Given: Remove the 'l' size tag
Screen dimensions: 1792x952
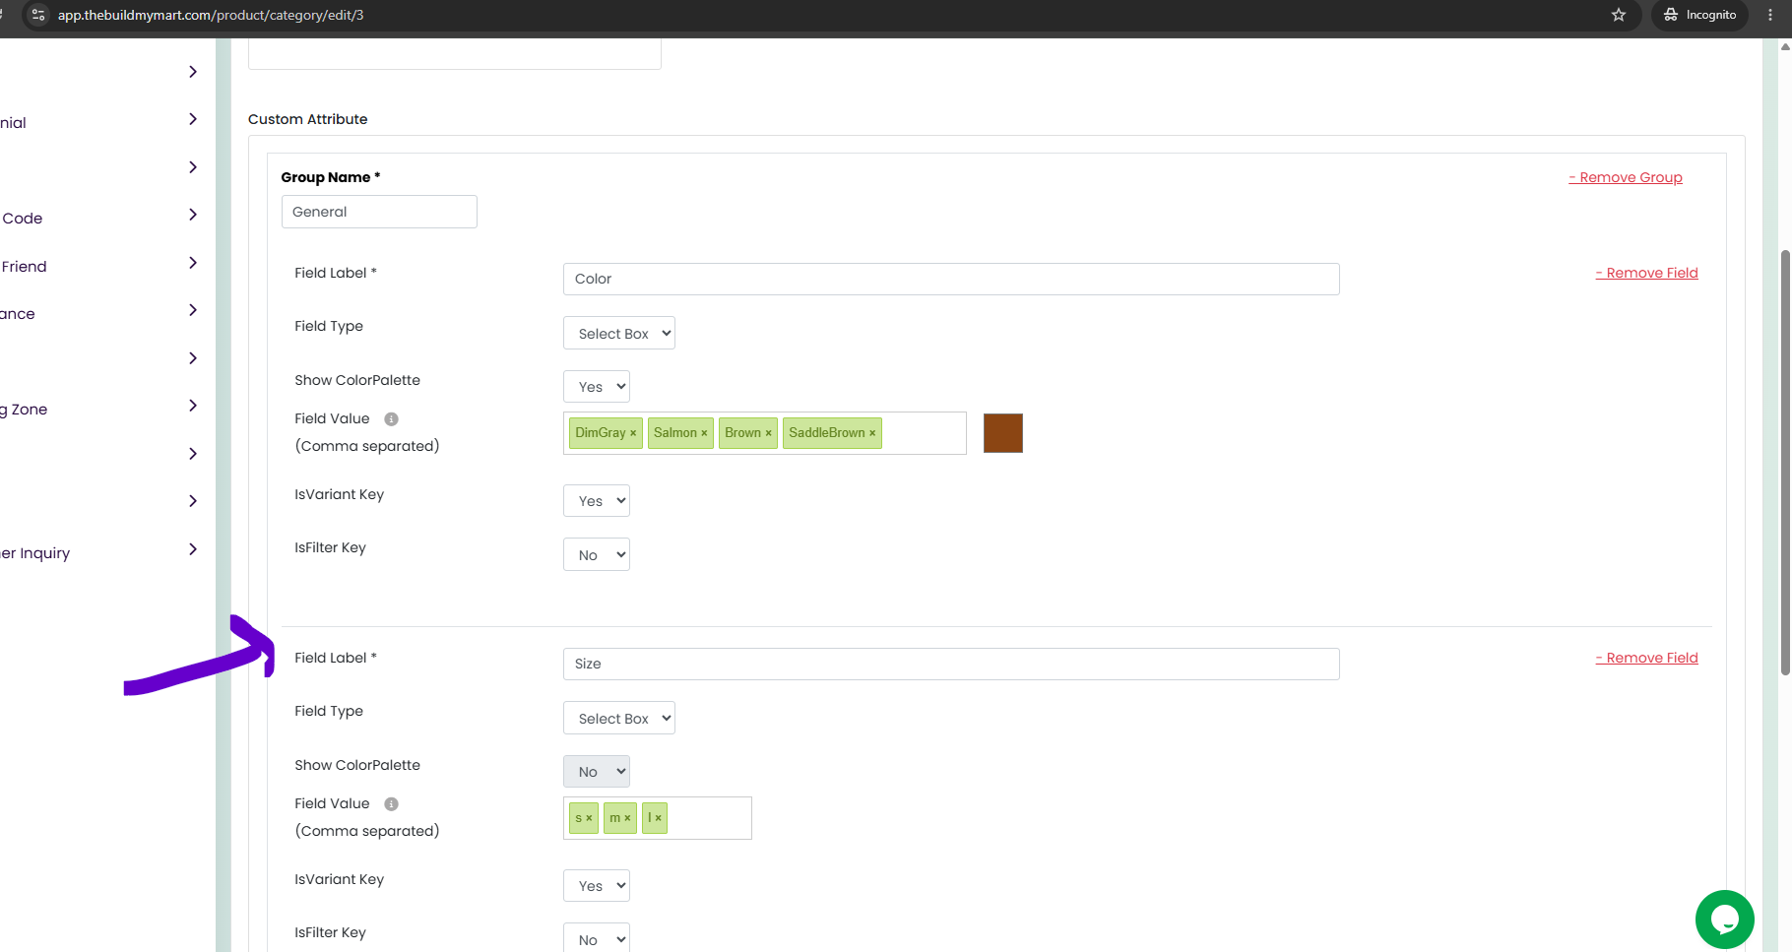Looking at the screenshot, I should click(x=659, y=818).
